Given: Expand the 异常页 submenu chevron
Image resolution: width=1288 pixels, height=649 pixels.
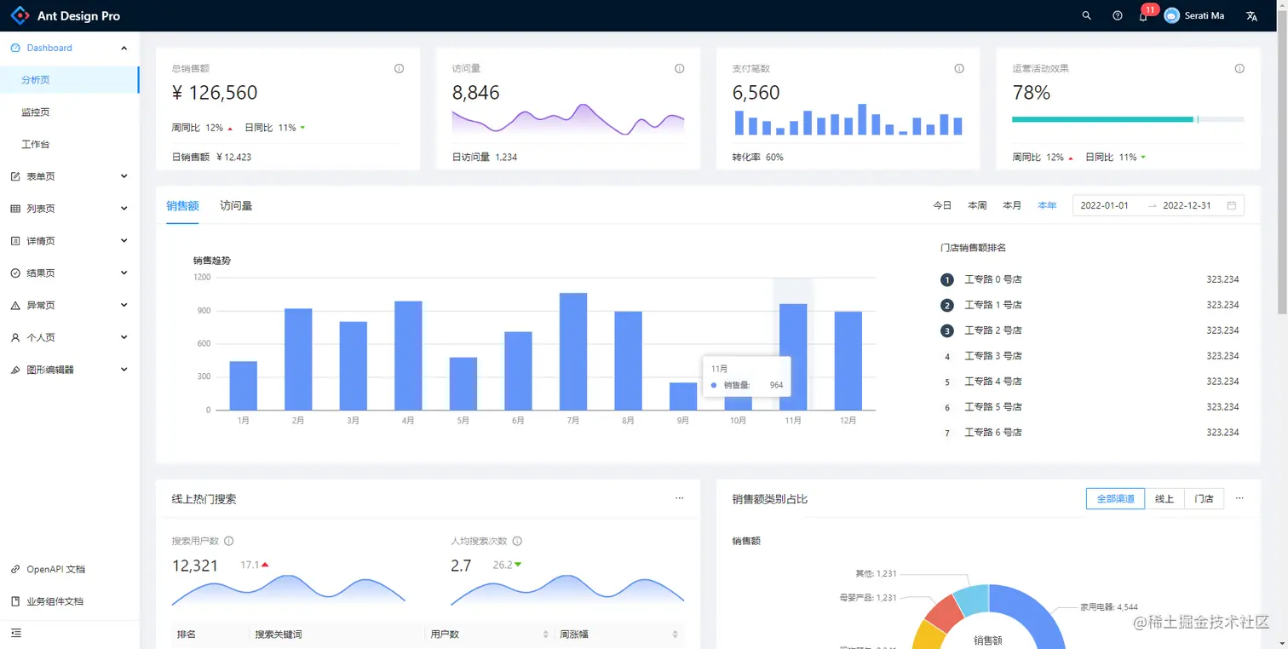Looking at the screenshot, I should point(124,305).
